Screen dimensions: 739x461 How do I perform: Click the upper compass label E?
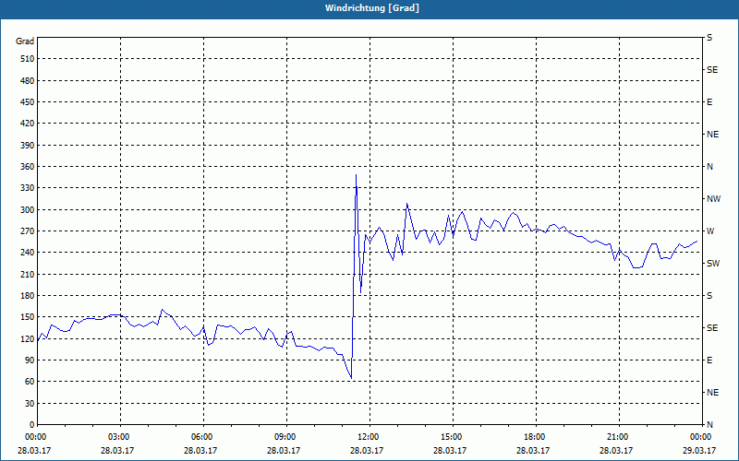709,102
